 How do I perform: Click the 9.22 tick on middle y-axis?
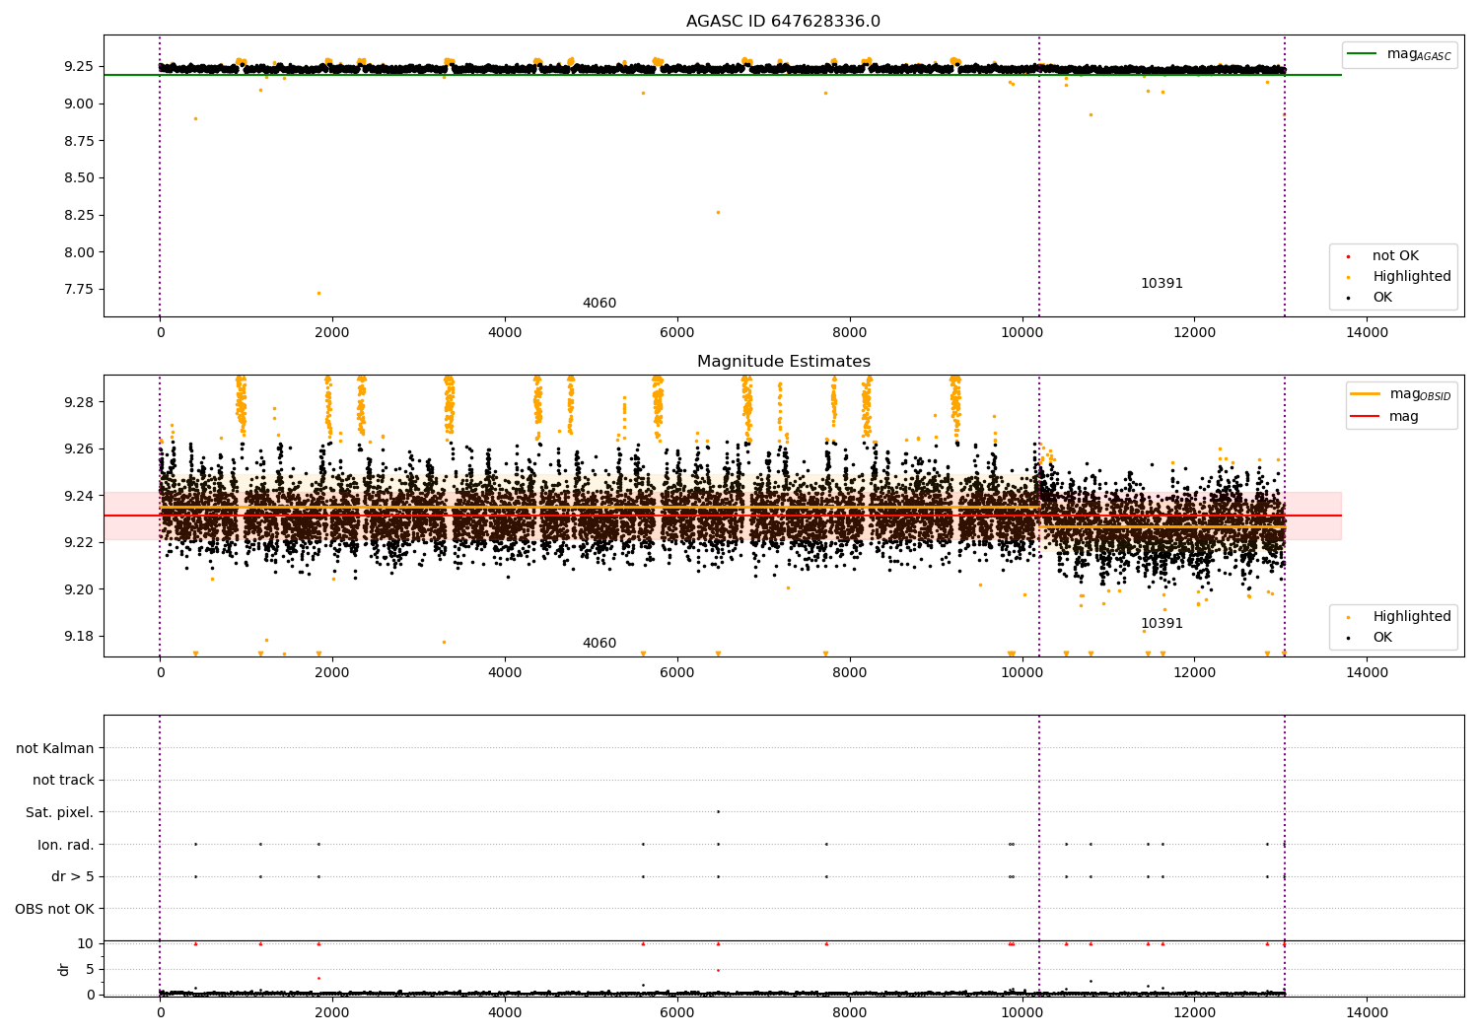(x=79, y=542)
